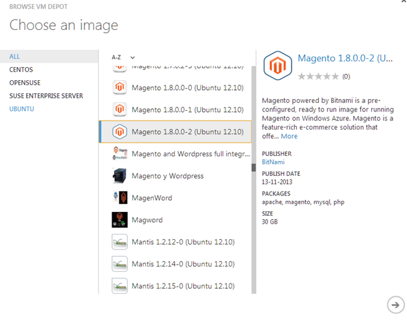Click the MagenWord image icon

[119, 197]
